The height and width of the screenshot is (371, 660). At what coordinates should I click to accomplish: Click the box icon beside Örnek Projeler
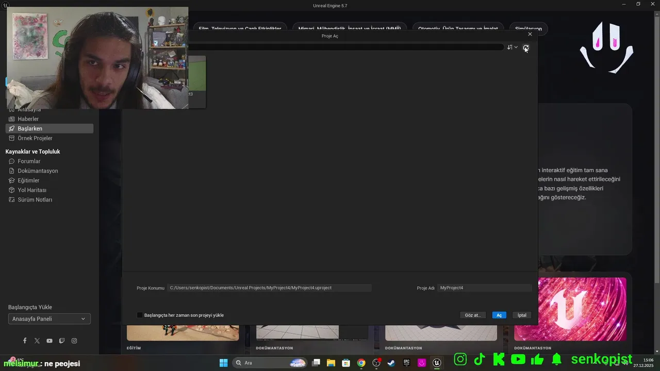[x=12, y=138]
